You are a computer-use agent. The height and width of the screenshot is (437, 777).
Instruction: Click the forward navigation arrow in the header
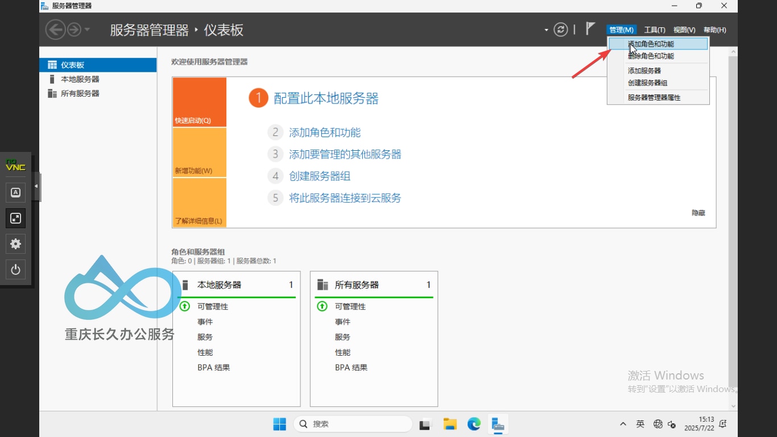tap(74, 30)
